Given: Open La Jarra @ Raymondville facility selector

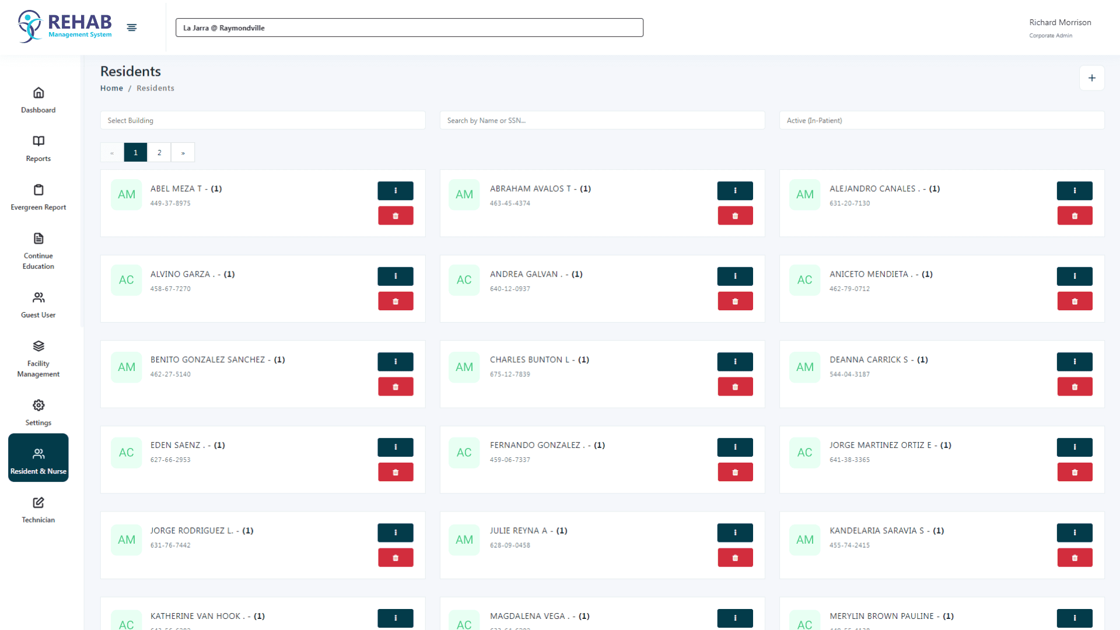Looking at the screenshot, I should 409,28.
